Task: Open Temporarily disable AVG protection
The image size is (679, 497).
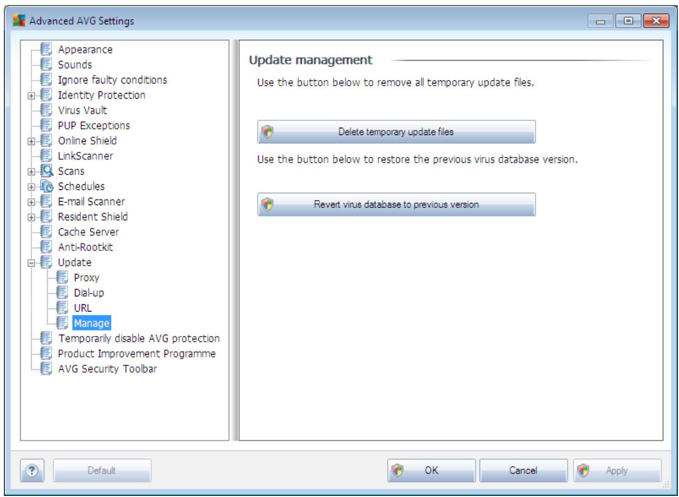Action: [139, 338]
